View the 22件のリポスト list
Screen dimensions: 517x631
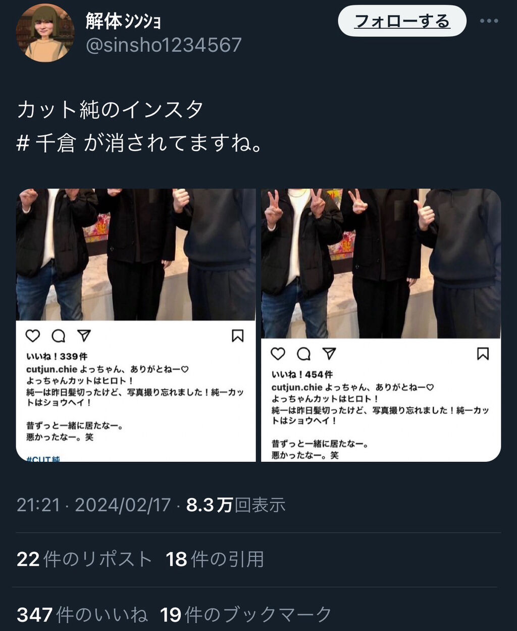[x=84, y=559]
